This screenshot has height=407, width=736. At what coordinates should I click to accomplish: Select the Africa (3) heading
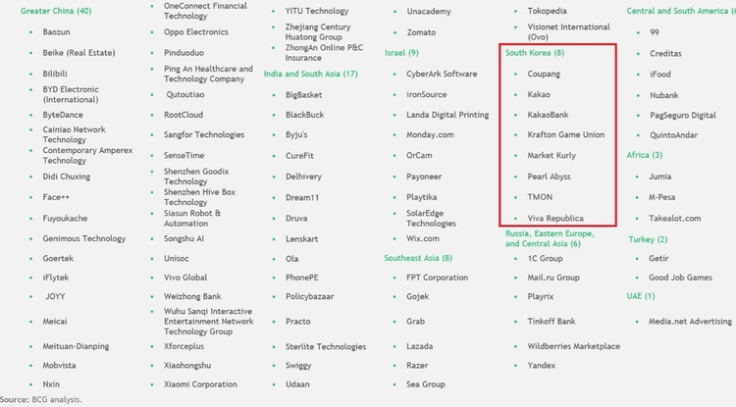(644, 155)
